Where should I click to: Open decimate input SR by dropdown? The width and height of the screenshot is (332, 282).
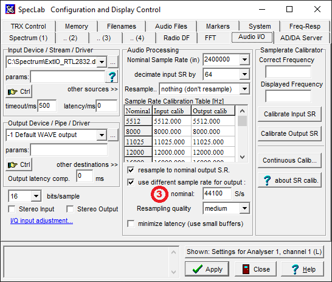(244, 74)
